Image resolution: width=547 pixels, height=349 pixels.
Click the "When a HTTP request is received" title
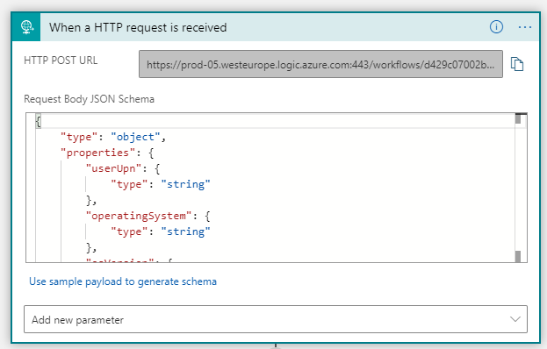[138, 27]
